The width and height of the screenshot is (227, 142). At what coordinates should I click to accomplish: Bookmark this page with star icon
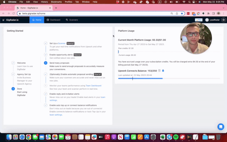tap(182, 13)
